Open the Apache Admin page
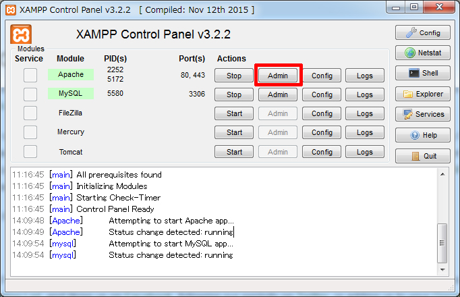This screenshot has width=460, height=297. [278, 76]
